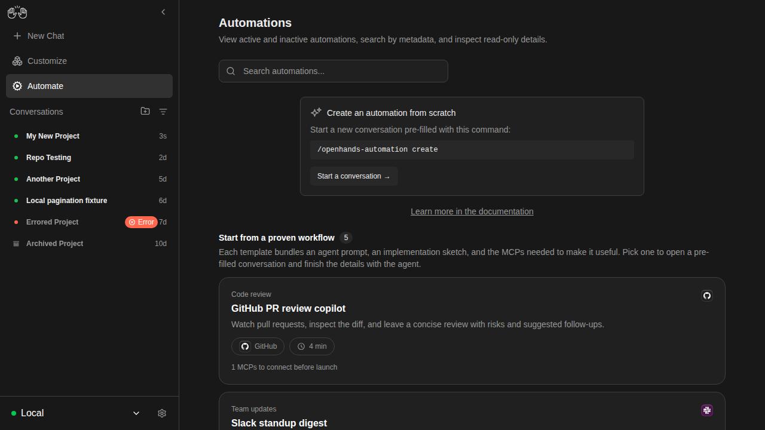Click the Team updates category label
This screenshot has height=430, width=765.
(254, 409)
